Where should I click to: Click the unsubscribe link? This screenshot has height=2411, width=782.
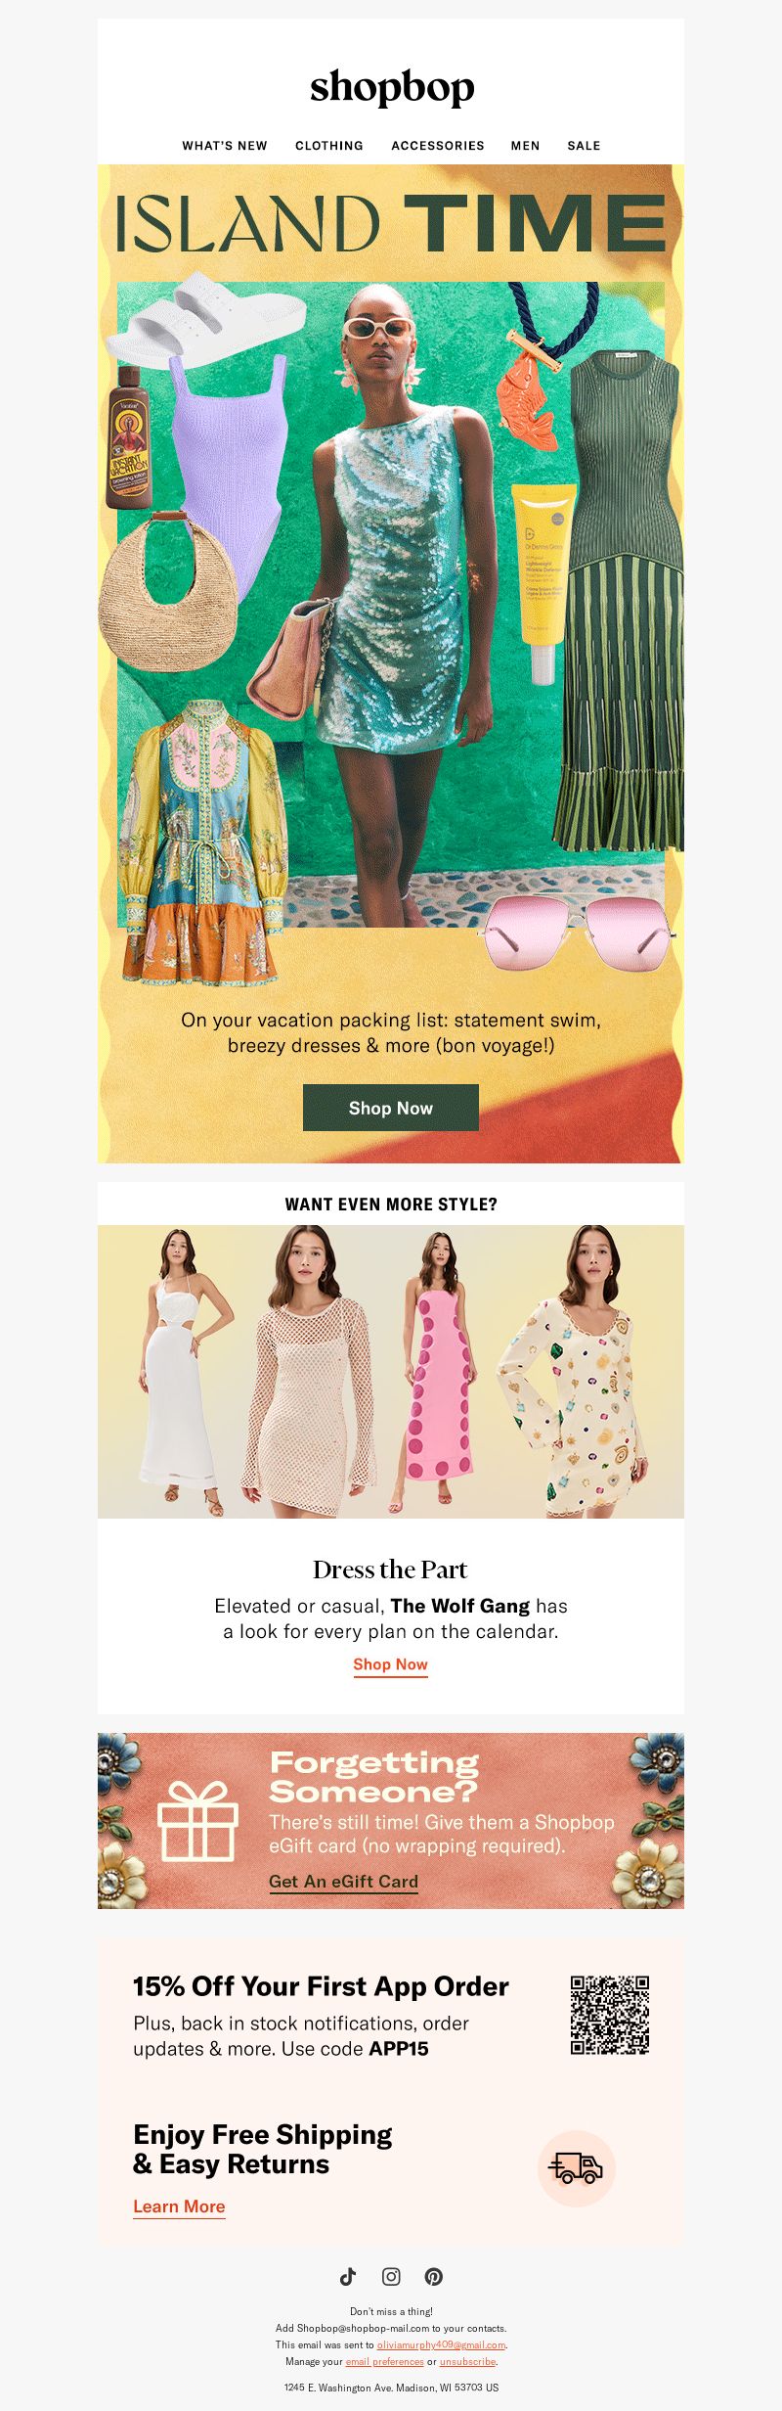(x=467, y=2361)
